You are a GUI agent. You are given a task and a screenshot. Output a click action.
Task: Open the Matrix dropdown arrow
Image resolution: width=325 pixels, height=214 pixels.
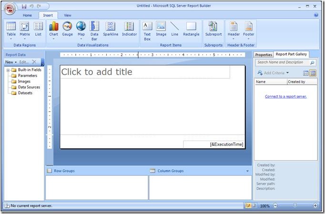[x=24, y=39]
